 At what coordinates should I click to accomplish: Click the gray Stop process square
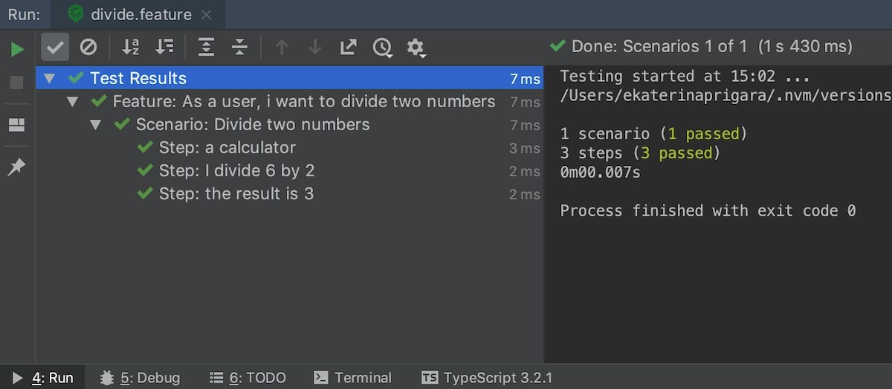point(16,83)
